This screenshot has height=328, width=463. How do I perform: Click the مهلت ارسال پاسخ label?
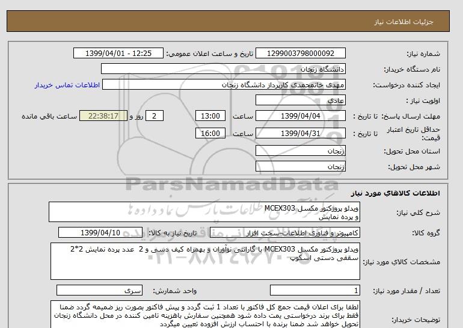[411, 116]
